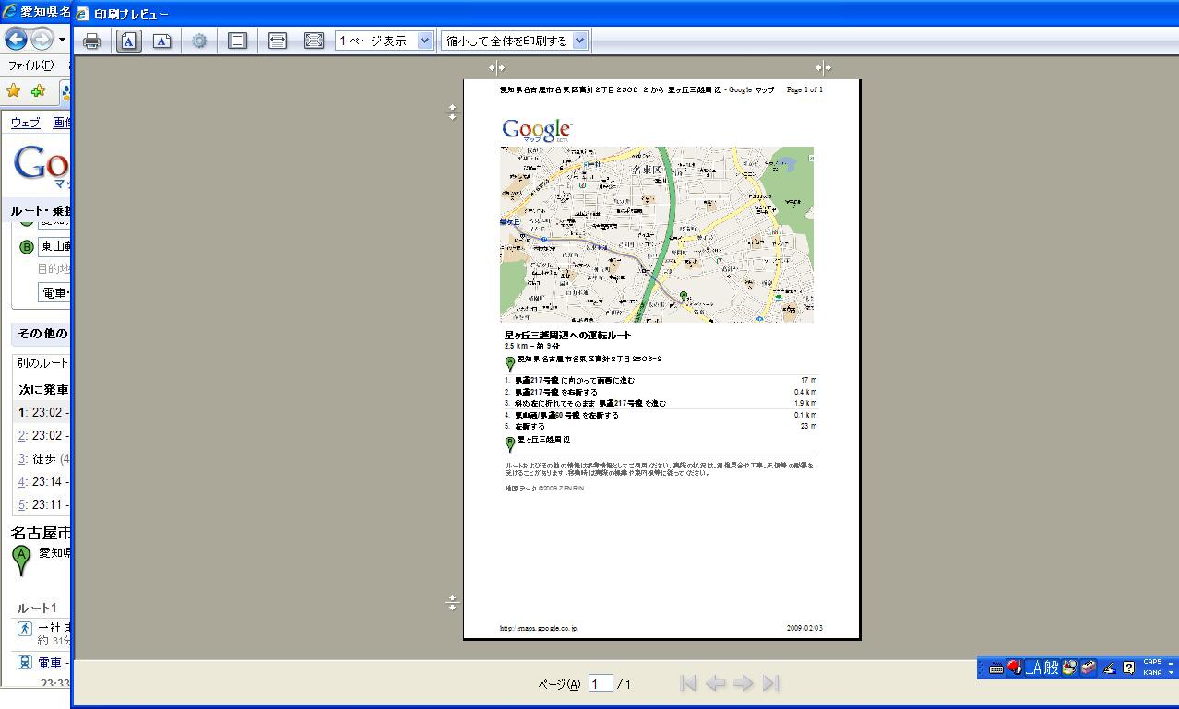Click browser Back button behind preview
Image resolution: width=1179 pixels, height=709 pixels.
point(16,40)
